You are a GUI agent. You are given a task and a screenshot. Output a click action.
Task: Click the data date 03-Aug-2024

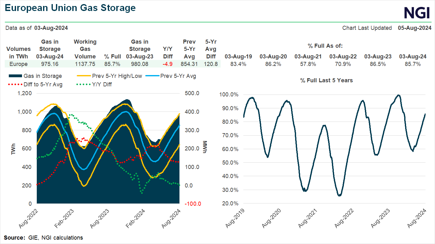point(51,28)
